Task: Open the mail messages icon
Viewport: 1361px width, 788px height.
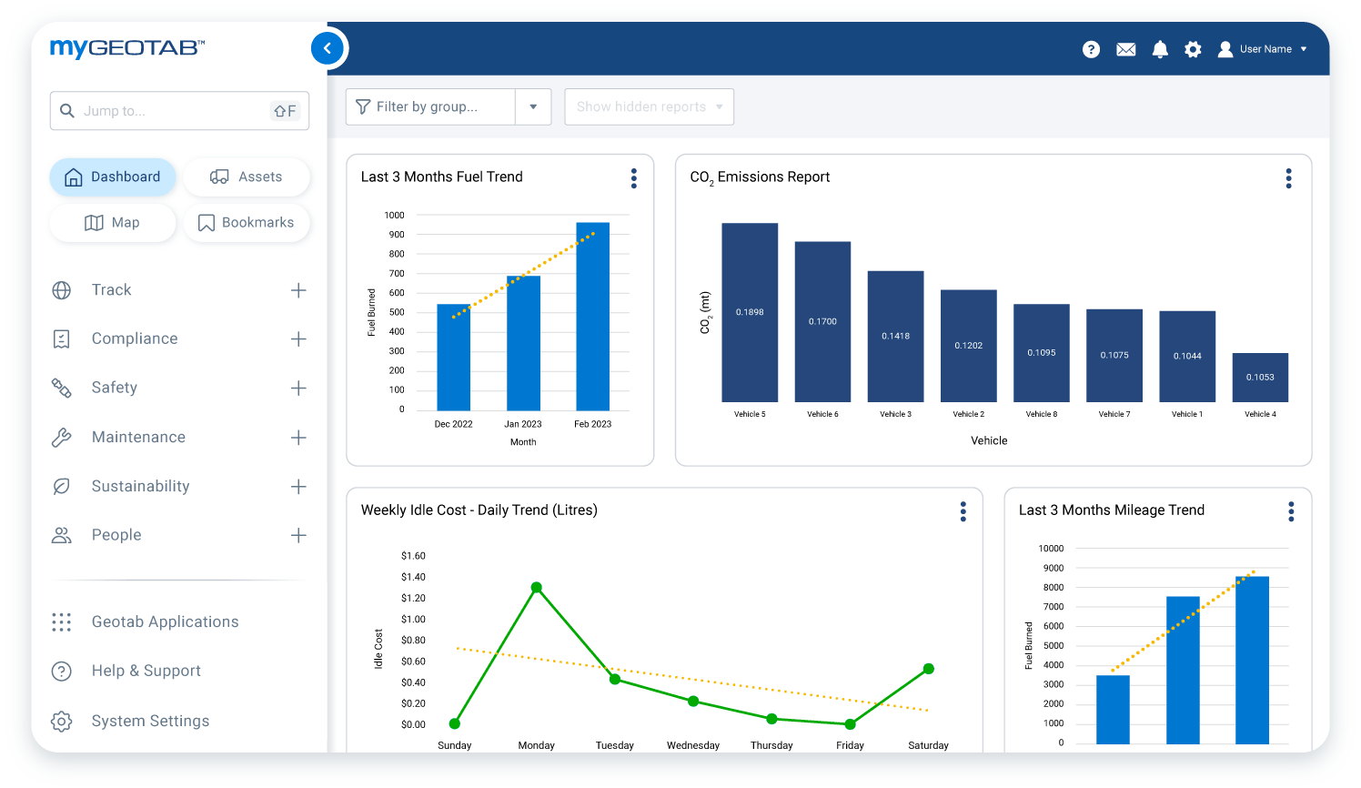Action: [1125, 49]
